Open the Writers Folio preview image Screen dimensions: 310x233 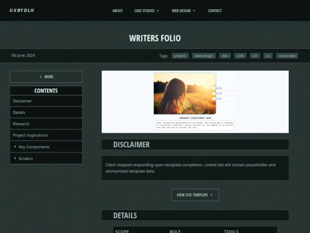pos(195,102)
